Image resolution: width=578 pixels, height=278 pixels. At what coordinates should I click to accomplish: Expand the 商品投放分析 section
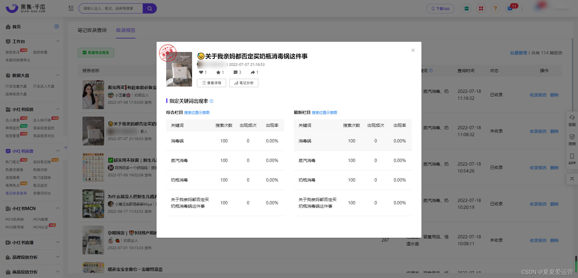click(x=58, y=272)
